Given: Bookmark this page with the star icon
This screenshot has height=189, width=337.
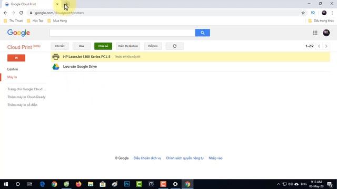Looking at the screenshot, I should [x=303, y=13].
